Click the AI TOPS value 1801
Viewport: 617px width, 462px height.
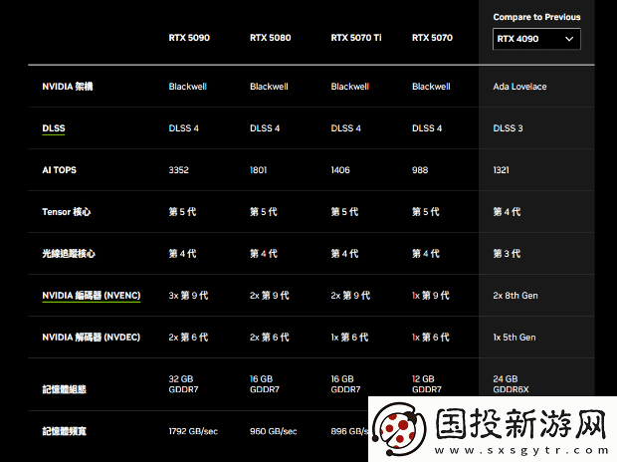pos(258,170)
